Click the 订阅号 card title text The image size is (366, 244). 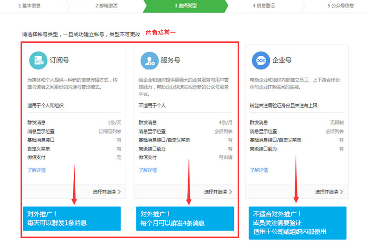click(x=59, y=61)
